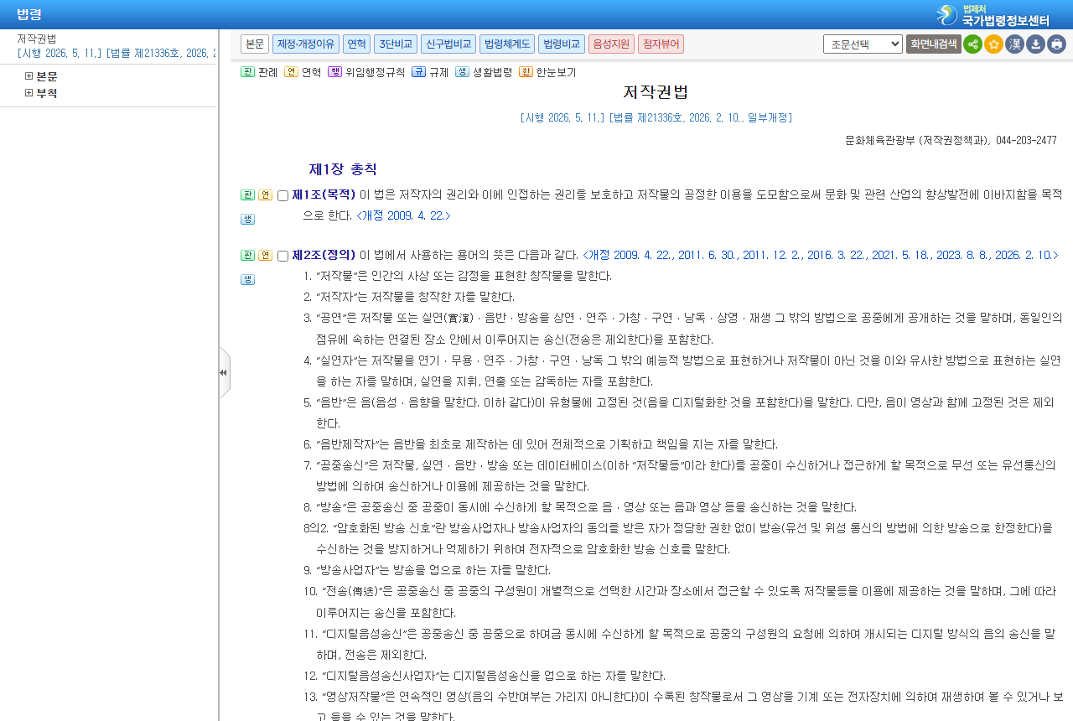Click definition 12 "디지털음성송신사업자" line
This screenshot has height=721, width=1073.
(x=485, y=676)
